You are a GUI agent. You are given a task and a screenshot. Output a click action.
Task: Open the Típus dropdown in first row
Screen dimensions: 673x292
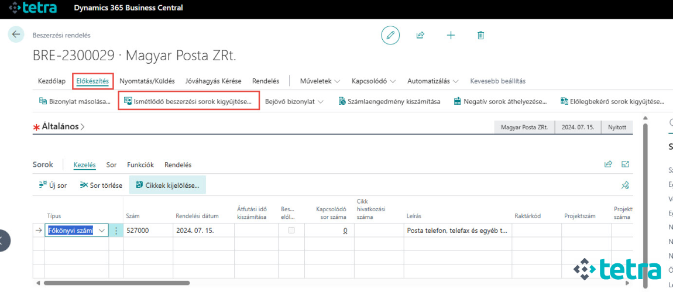pyautogui.click(x=102, y=231)
